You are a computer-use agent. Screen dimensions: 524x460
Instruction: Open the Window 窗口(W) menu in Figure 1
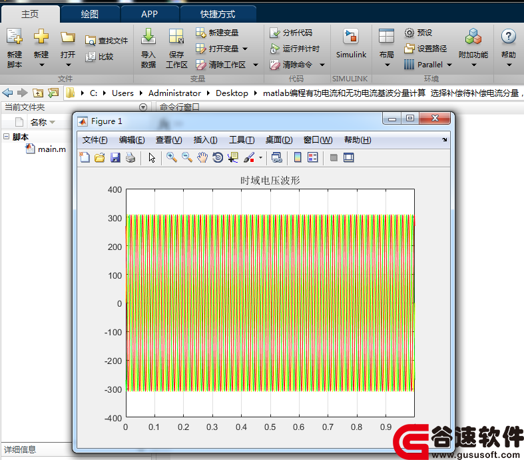tap(318, 140)
